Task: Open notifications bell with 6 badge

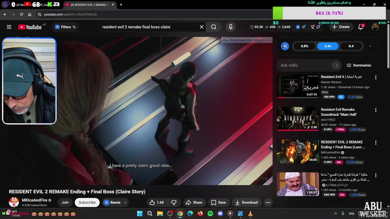Action: (361, 27)
